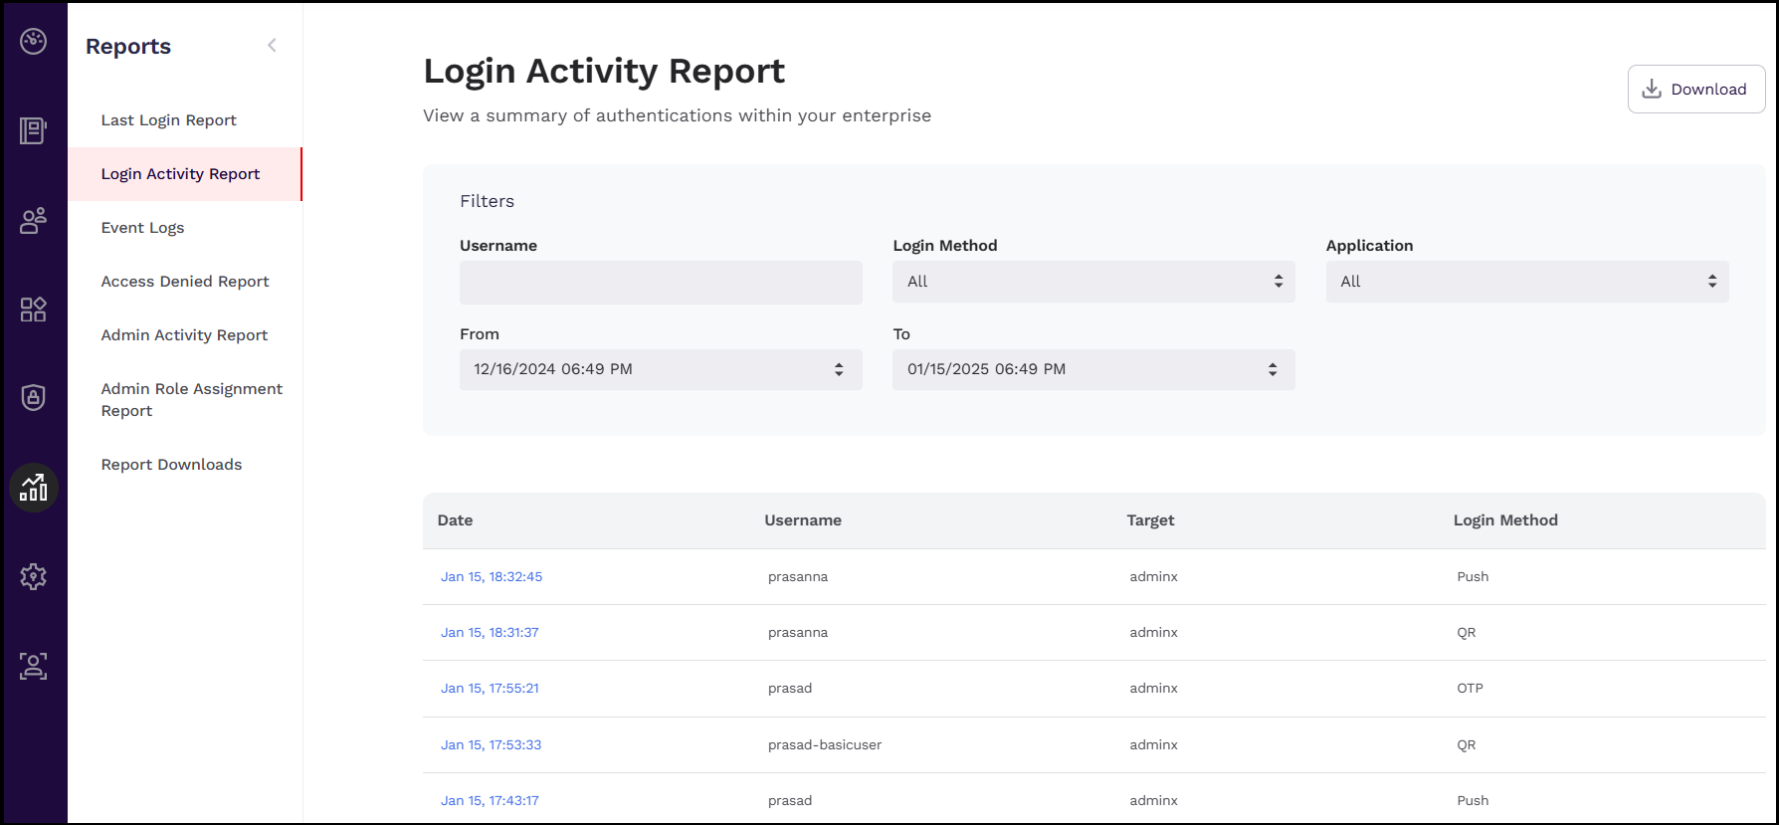This screenshot has height=825, width=1779.
Task: Select Access Denied Report menu item
Action: [185, 282]
